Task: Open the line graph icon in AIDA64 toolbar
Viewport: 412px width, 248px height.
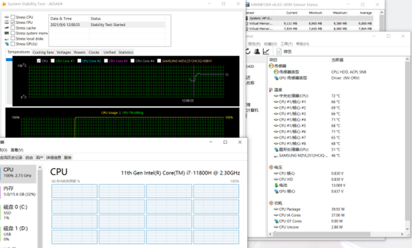Action: point(266,52)
